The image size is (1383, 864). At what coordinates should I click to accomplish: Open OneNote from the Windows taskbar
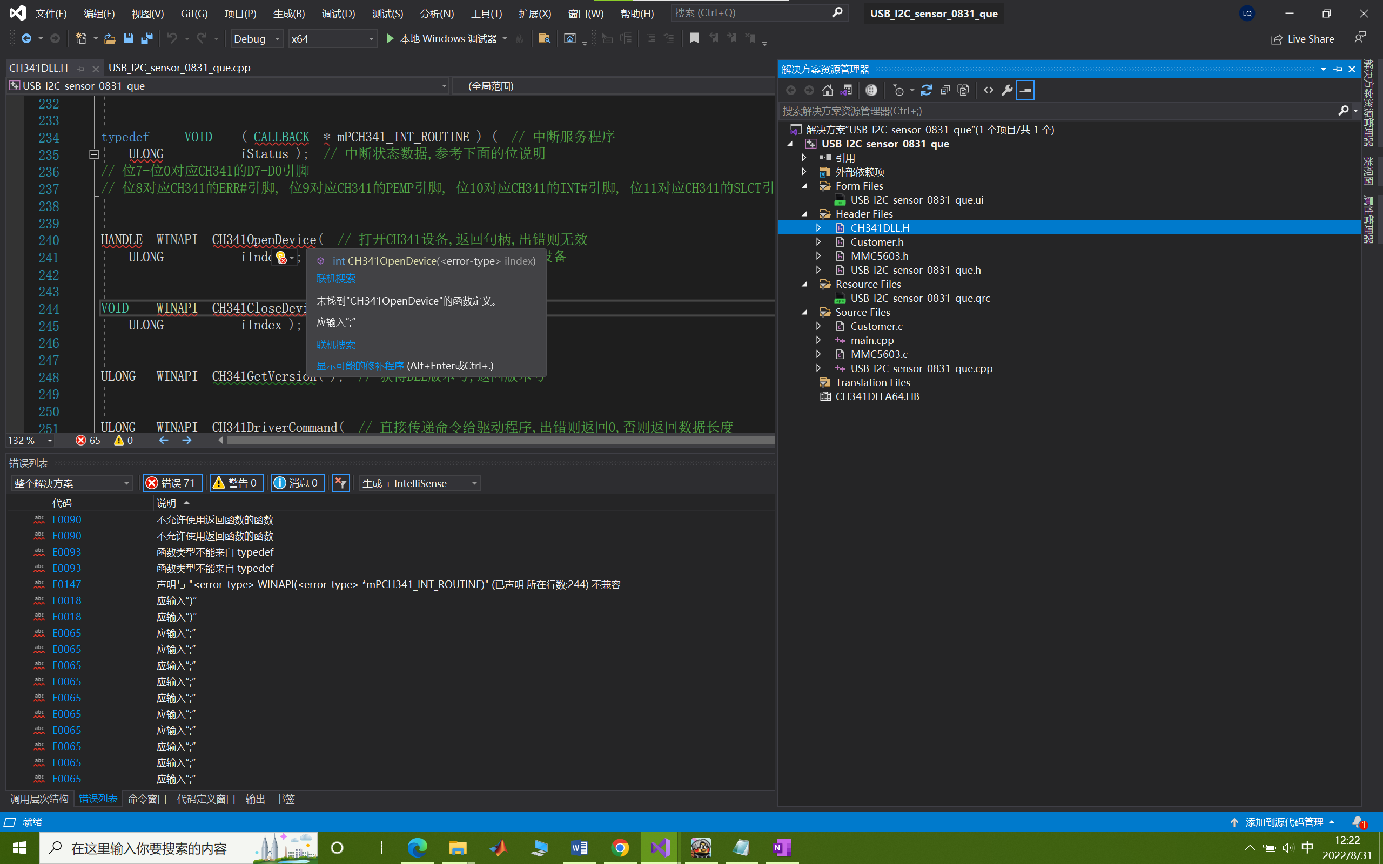coord(781,848)
